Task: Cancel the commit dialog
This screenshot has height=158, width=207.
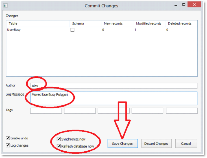Action: click(x=186, y=144)
